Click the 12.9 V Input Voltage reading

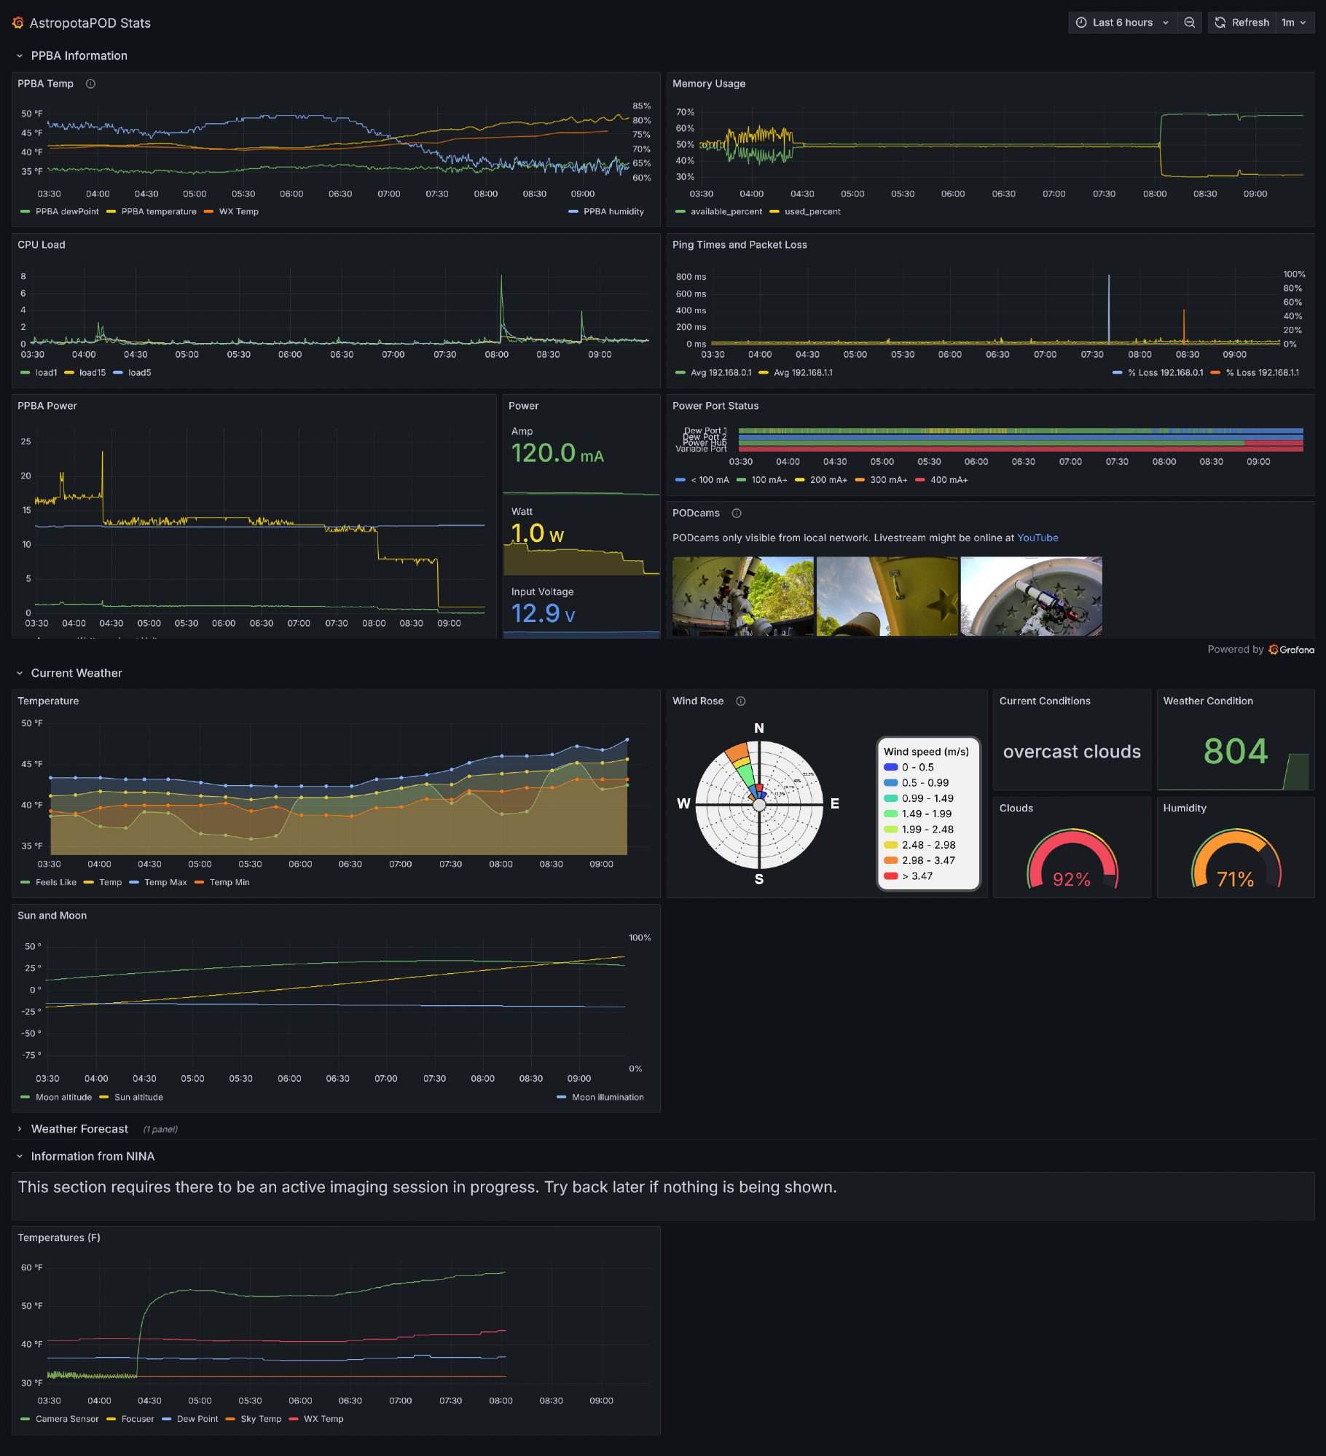click(543, 613)
